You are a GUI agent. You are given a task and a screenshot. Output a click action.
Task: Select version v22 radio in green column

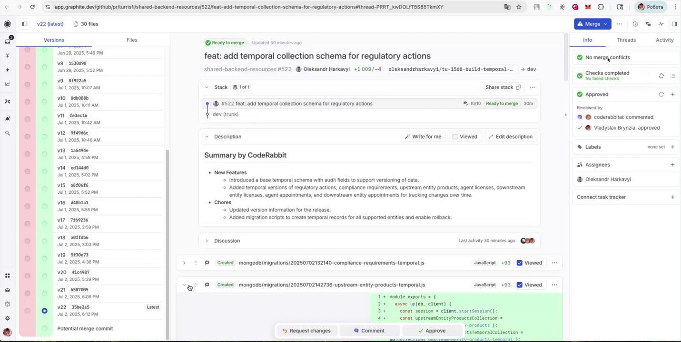(x=44, y=311)
